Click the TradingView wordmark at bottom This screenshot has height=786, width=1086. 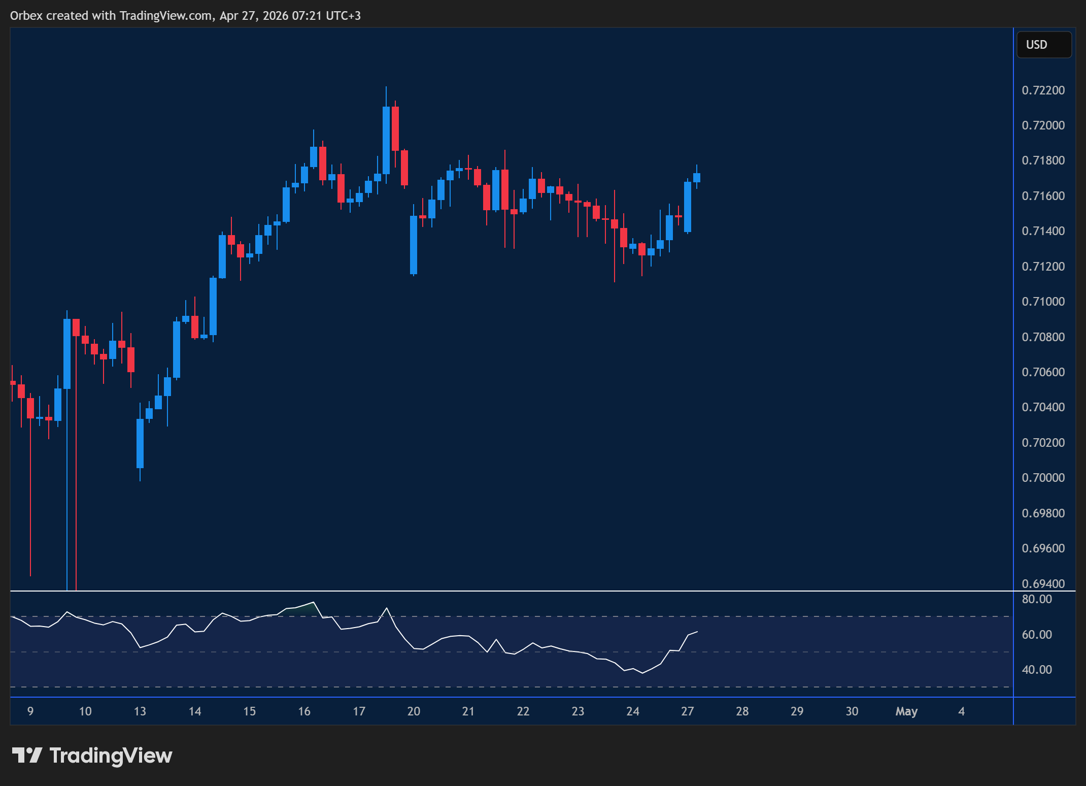click(111, 756)
